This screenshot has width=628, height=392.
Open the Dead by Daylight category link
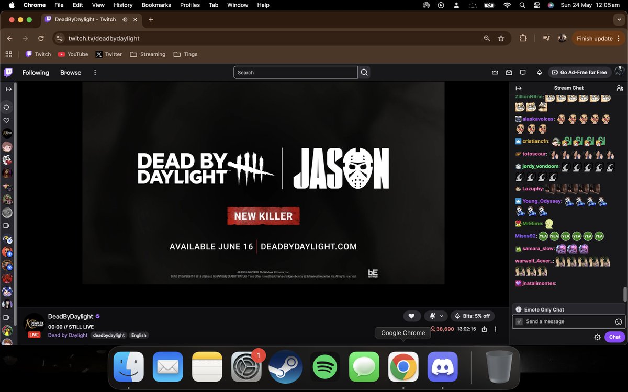[x=68, y=335]
